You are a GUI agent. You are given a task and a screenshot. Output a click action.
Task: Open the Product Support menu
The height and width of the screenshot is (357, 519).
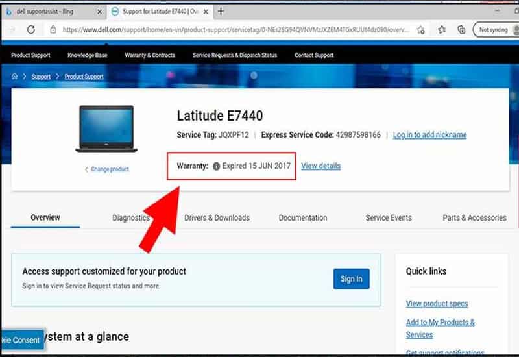pos(30,55)
